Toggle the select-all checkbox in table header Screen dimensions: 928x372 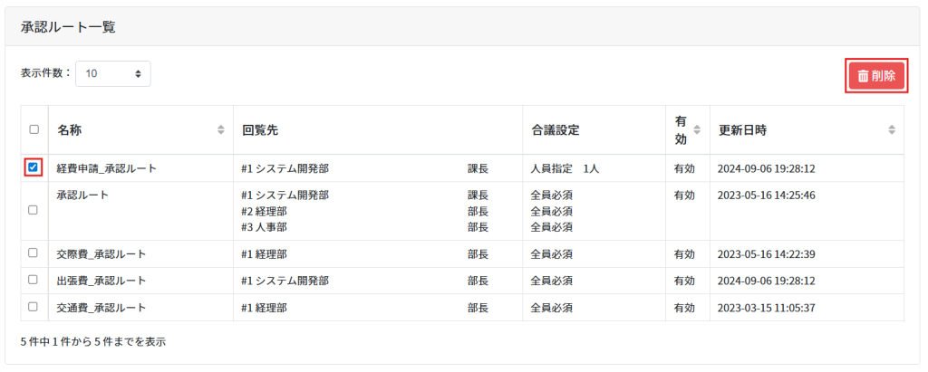click(x=34, y=130)
